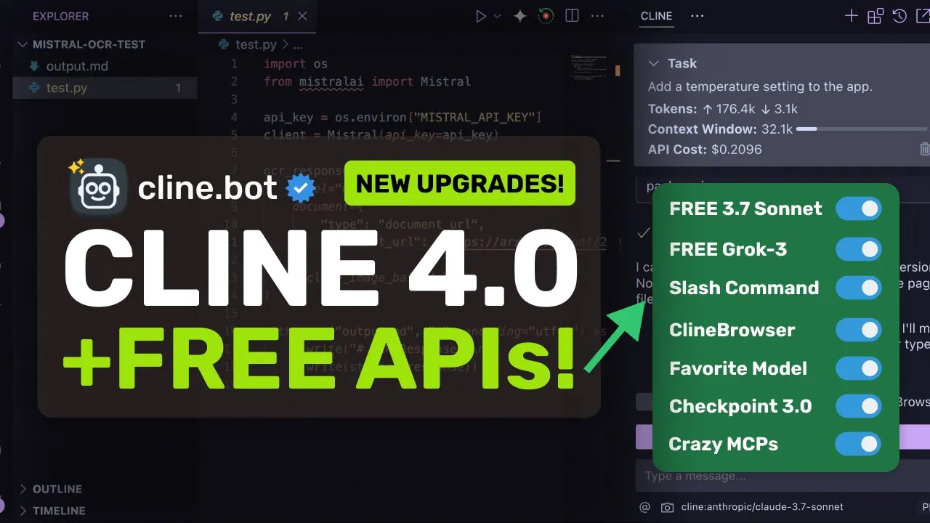Start a new Cline task with plus icon
The height and width of the screenshot is (523, 930).
[x=852, y=15]
